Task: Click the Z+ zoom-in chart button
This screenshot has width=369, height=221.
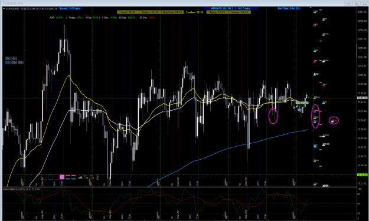Action: click(8, 58)
